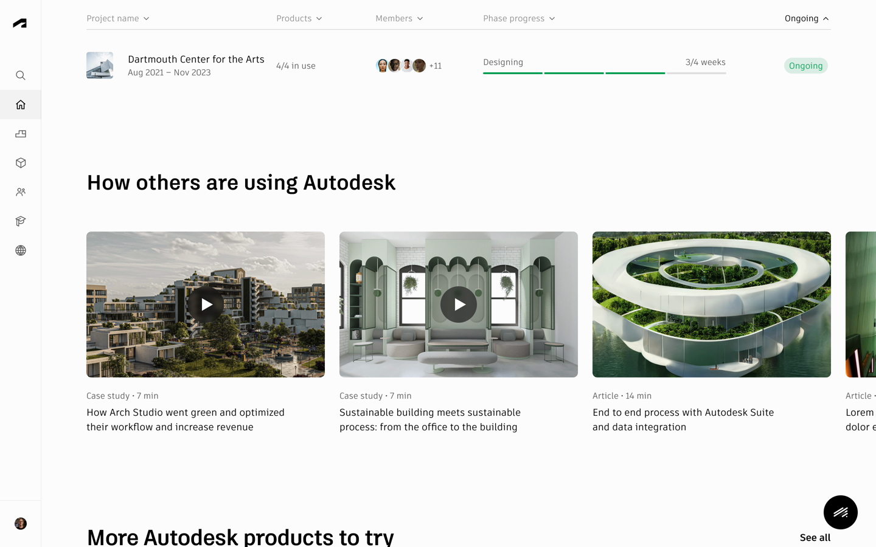The height and width of the screenshot is (547, 876).
Task: Sort by the Project name column
Action: (118, 18)
